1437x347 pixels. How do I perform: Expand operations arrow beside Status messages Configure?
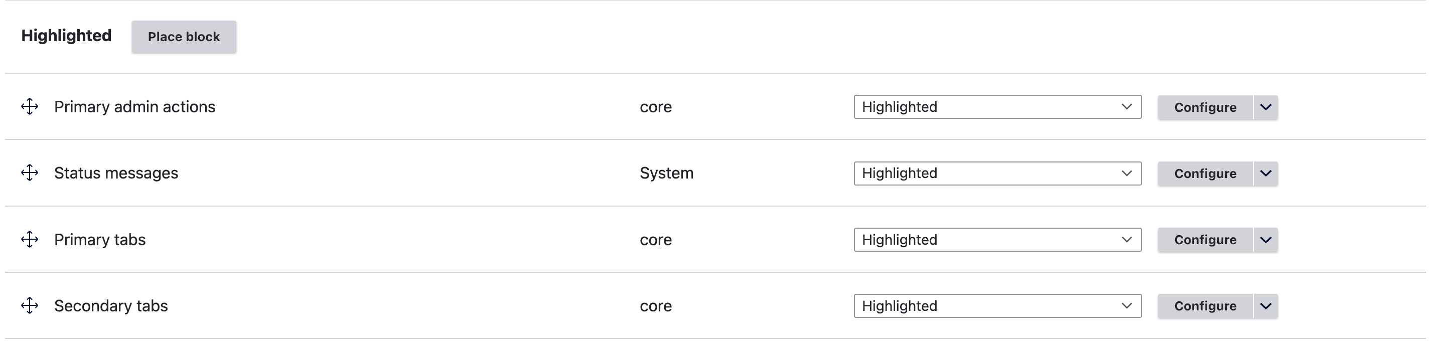[x=1265, y=173]
